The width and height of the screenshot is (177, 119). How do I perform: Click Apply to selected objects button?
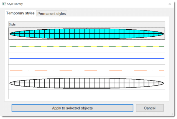[72, 108]
